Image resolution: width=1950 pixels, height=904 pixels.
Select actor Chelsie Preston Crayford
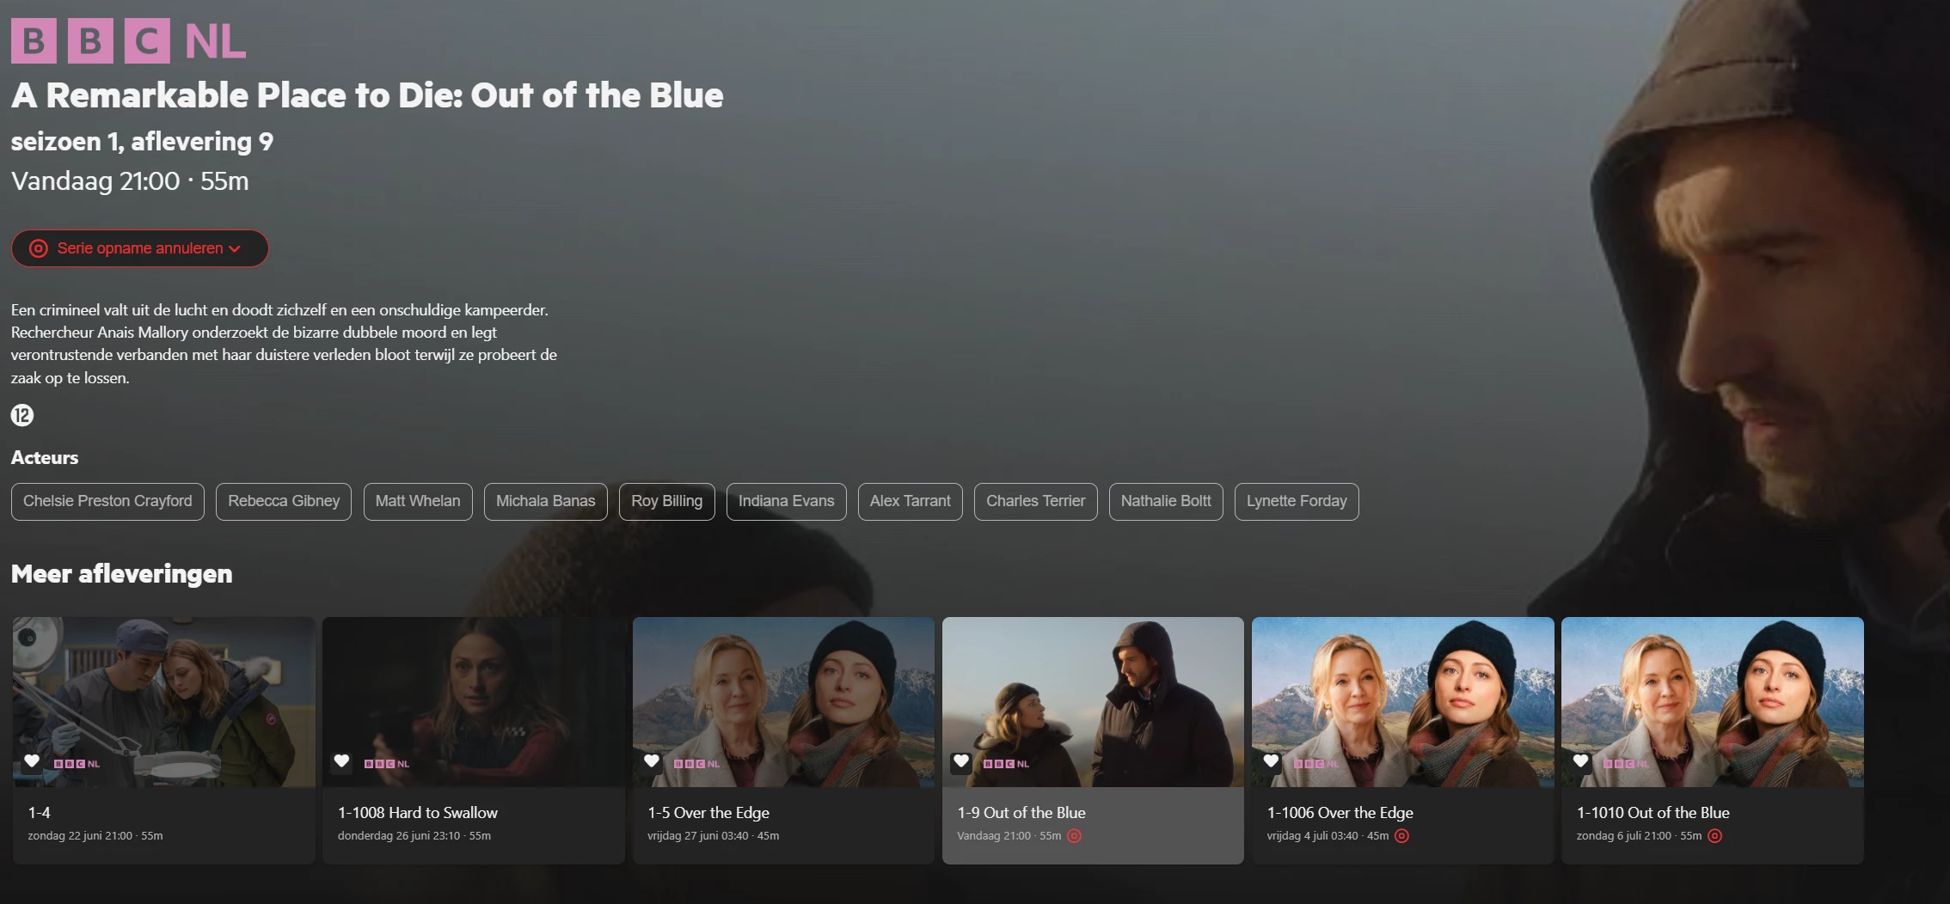(107, 501)
